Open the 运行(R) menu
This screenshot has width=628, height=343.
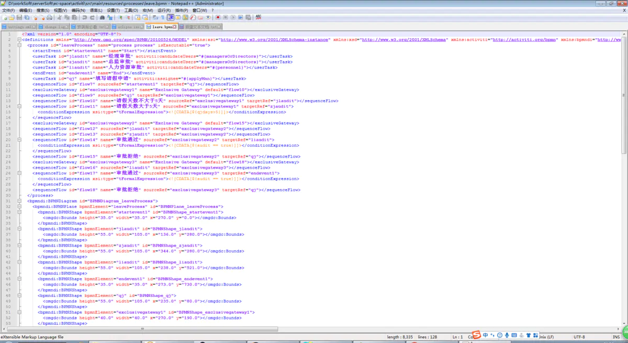pyautogui.click(x=164, y=10)
